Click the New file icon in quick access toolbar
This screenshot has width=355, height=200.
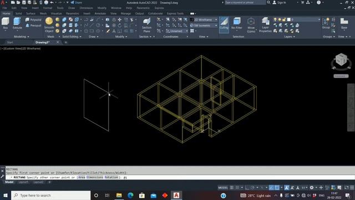click(13, 2)
